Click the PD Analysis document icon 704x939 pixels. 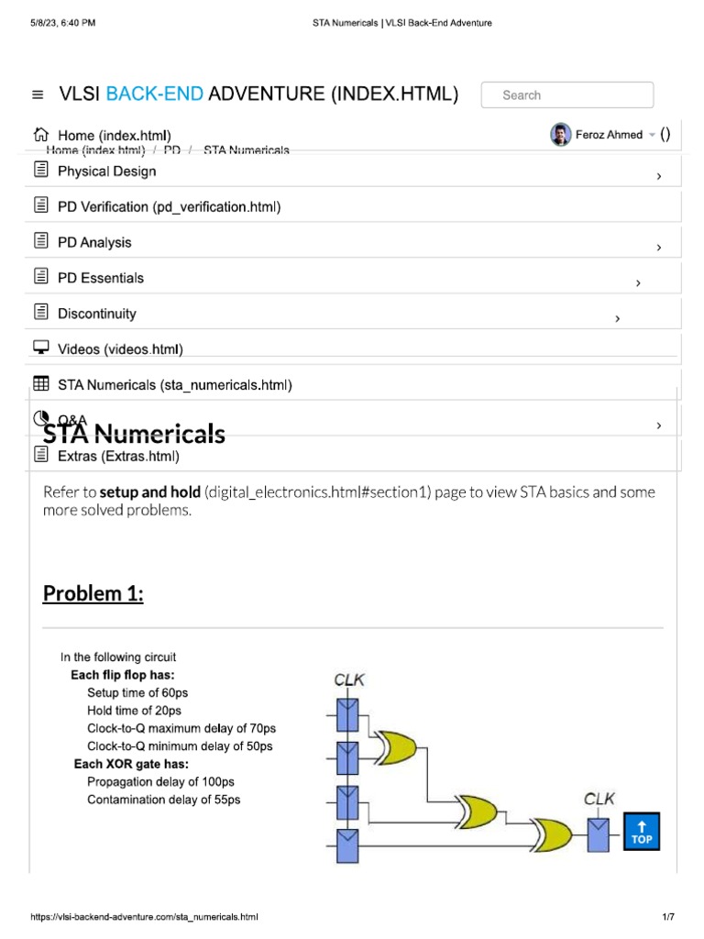point(40,241)
